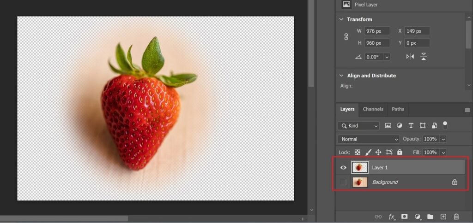This screenshot has height=223, width=473.
Task: Toggle Lock position icon
Action: coord(378,153)
